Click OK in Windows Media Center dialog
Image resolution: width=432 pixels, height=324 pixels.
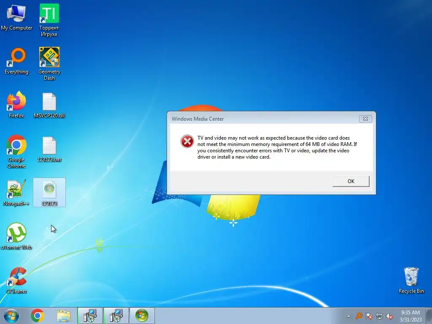pos(351,181)
